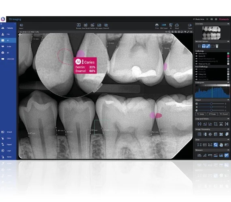Screen dimensions: 231x202
Task: Activate the pan hand tool
Action: click(221, 145)
